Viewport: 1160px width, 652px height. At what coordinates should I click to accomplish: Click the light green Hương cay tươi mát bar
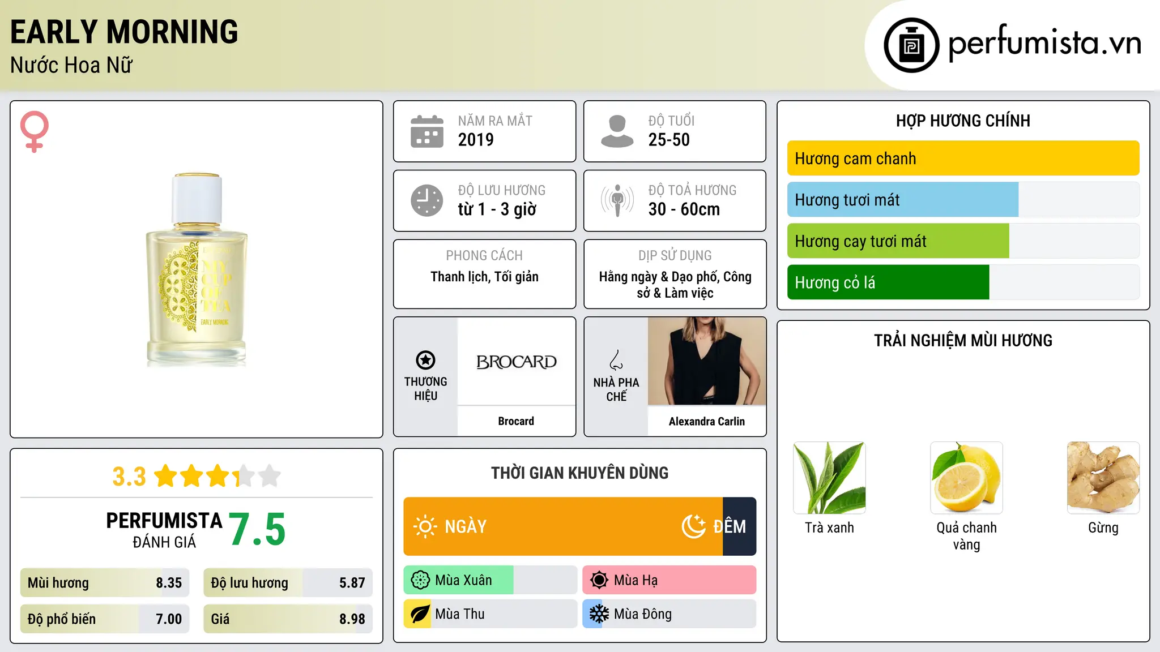pos(898,241)
